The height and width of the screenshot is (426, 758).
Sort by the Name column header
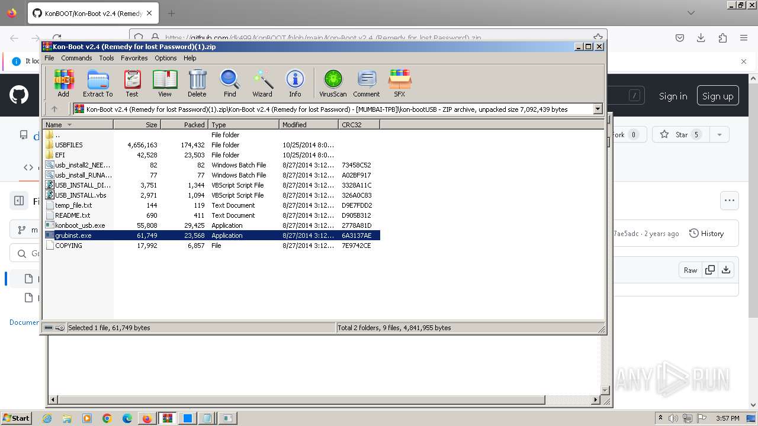[78, 124]
